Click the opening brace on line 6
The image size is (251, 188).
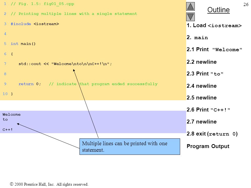click(12, 54)
